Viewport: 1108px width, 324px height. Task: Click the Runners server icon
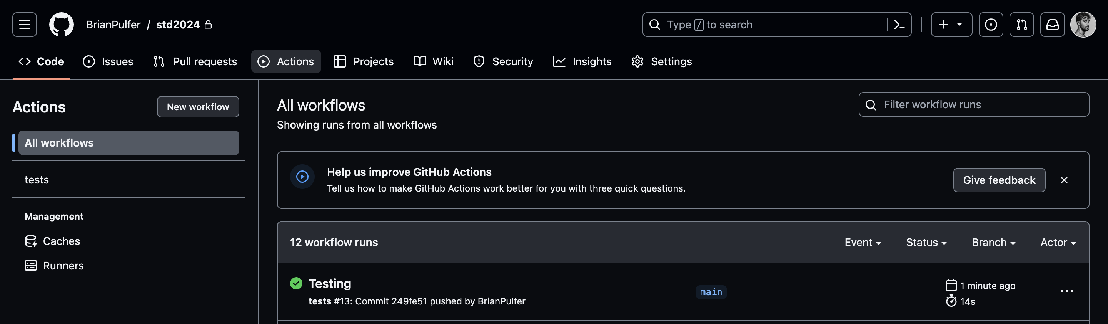(30, 266)
